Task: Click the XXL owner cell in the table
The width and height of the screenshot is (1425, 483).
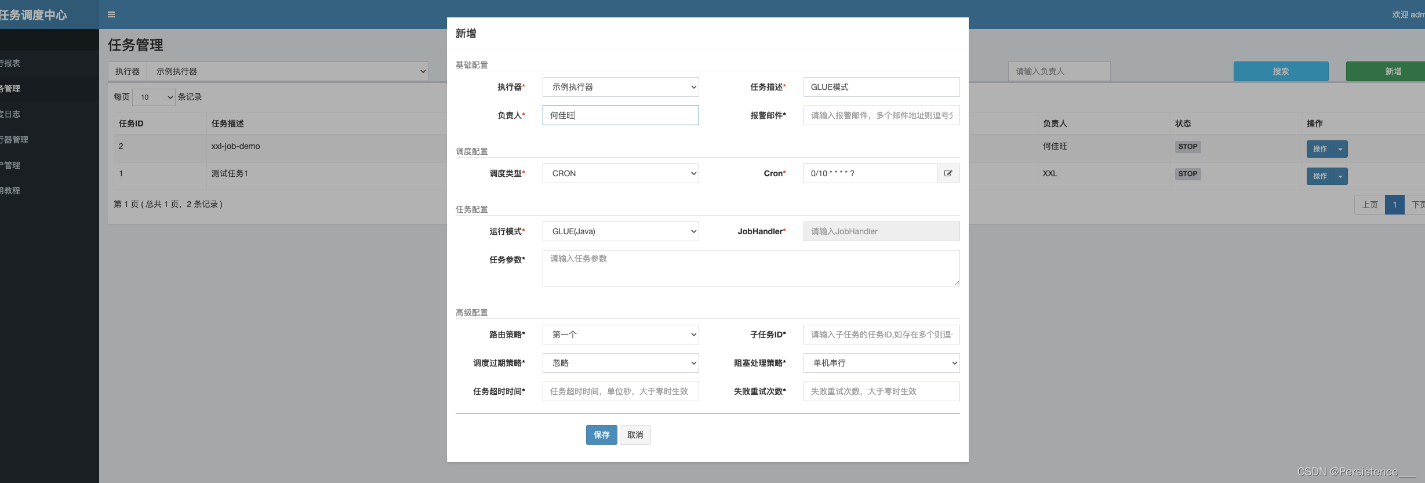Action: tap(1050, 173)
